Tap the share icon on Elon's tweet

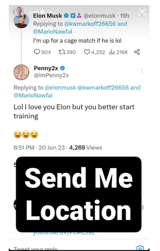coord(137,52)
